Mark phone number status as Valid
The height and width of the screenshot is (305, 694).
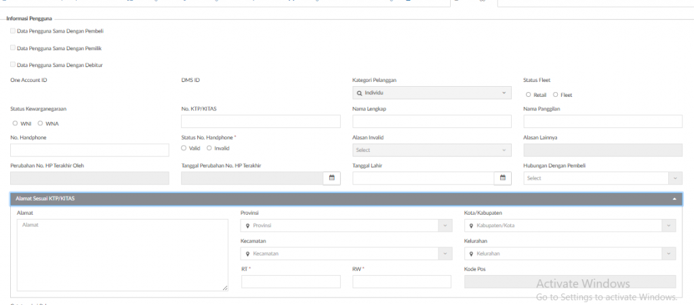(x=184, y=148)
